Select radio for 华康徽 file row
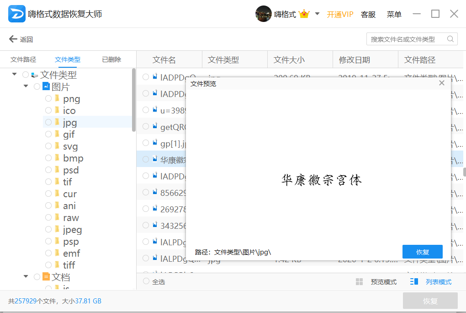The width and height of the screenshot is (466, 313). click(x=146, y=159)
